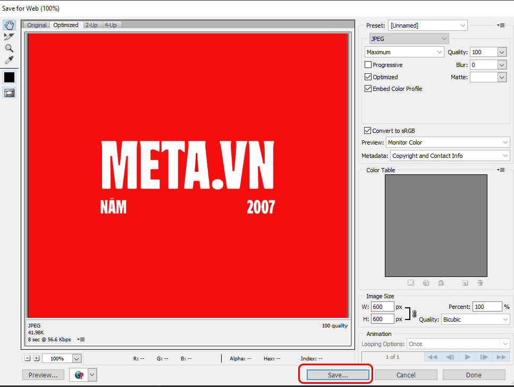
Task: Uncheck Convert to sRGB
Action: [368, 130]
